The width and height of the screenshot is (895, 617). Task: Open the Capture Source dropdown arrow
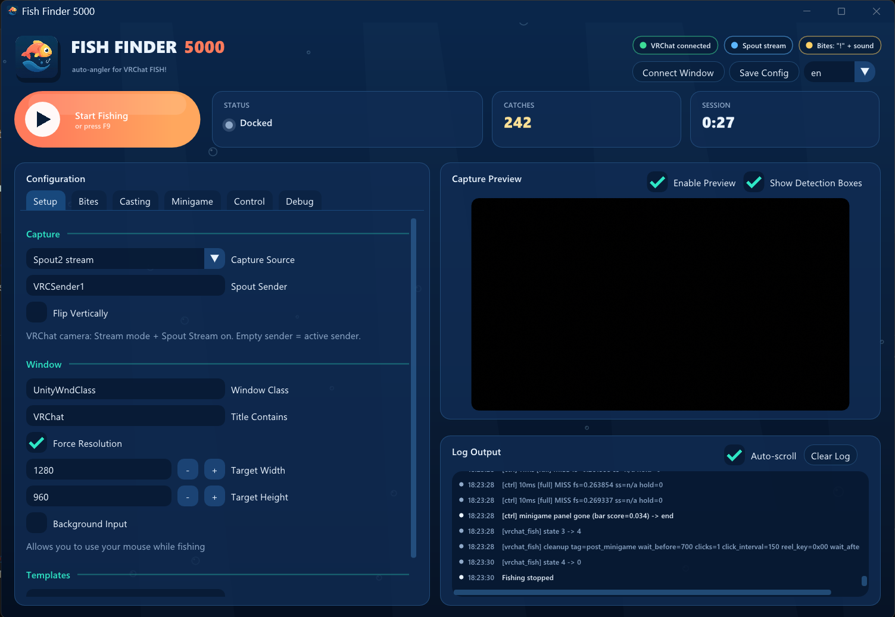pyautogui.click(x=214, y=259)
